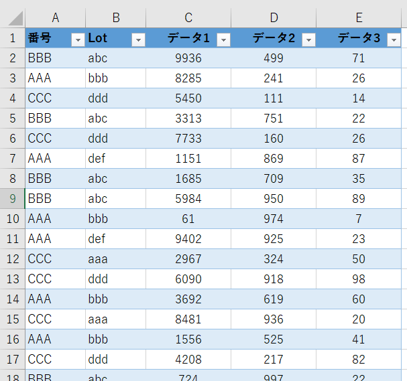This screenshot has width=407, height=381.
Task: Click cell with value 974
Action: pos(274,219)
